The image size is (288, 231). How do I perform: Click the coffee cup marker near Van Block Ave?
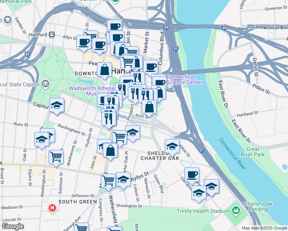192,175
